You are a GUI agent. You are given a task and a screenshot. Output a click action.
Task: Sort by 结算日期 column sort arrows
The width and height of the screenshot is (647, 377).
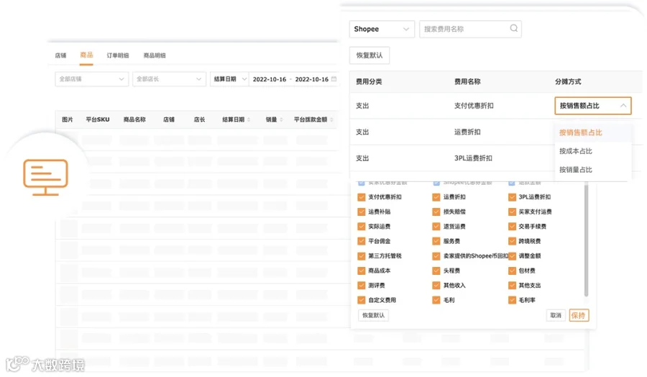pyautogui.click(x=249, y=119)
